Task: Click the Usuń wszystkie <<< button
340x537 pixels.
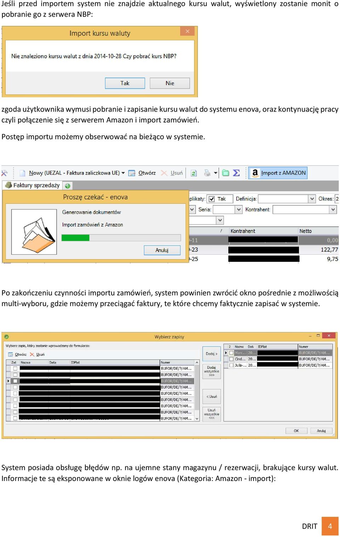Action: tap(211, 414)
